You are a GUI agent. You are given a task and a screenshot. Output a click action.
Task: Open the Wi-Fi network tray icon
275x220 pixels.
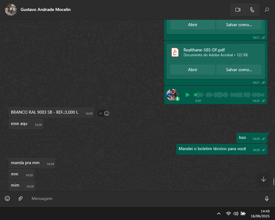tap(228, 214)
